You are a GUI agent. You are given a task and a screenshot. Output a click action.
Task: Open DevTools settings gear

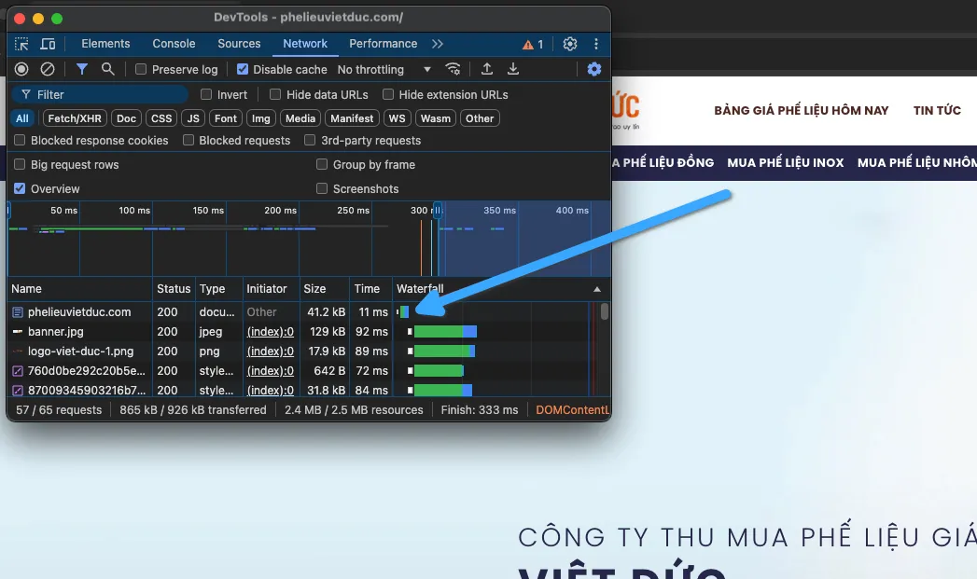(570, 44)
